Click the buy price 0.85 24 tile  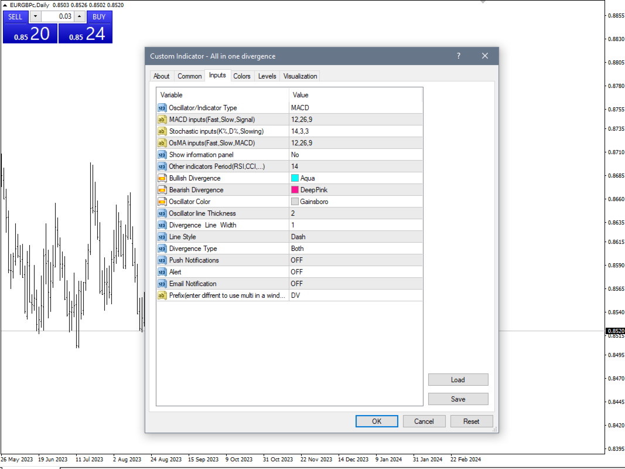86,33
